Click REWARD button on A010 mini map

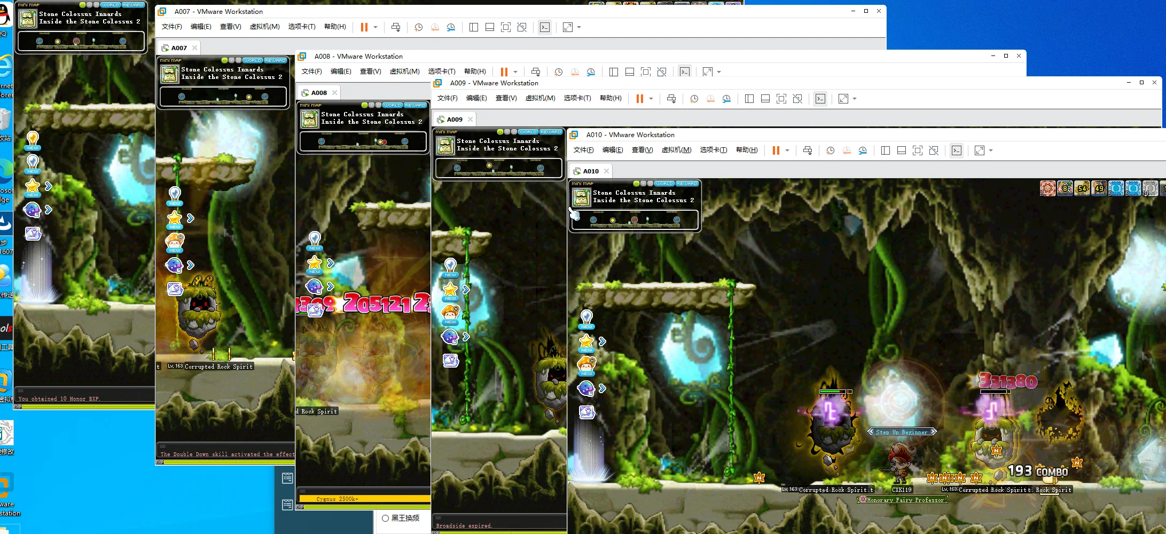click(687, 184)
